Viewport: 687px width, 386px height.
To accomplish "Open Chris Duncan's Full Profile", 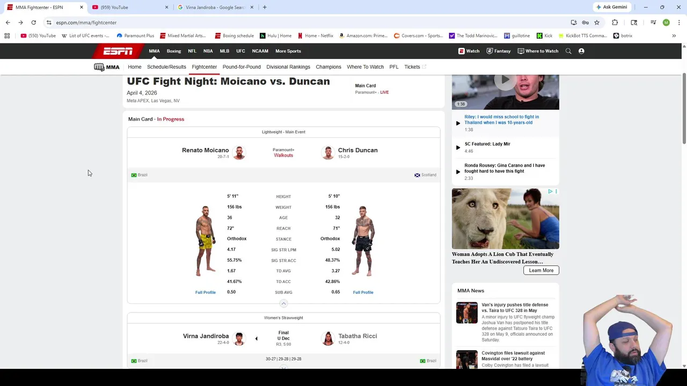I will (x=363, y=292).
